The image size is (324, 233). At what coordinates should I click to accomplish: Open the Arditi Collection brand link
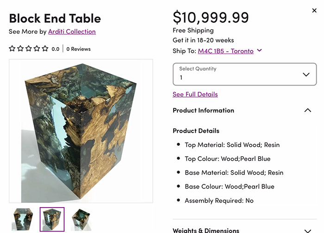pos(72,31)
